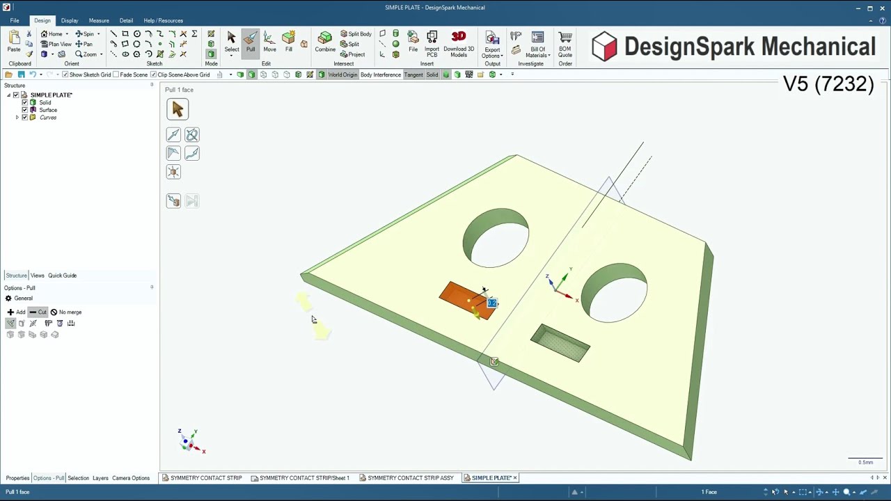The height and width of the screenshot is (501, 891).
Task: Uncheck the Surface item in Structure tree
Action: click(x=24, y=110)
